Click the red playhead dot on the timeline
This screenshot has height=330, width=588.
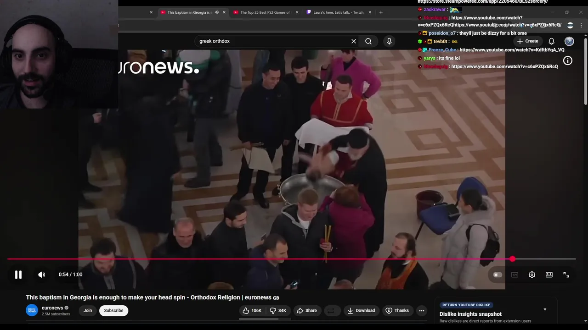point(512,259)
